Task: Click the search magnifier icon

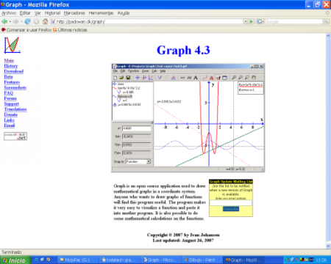Action: 326,22
